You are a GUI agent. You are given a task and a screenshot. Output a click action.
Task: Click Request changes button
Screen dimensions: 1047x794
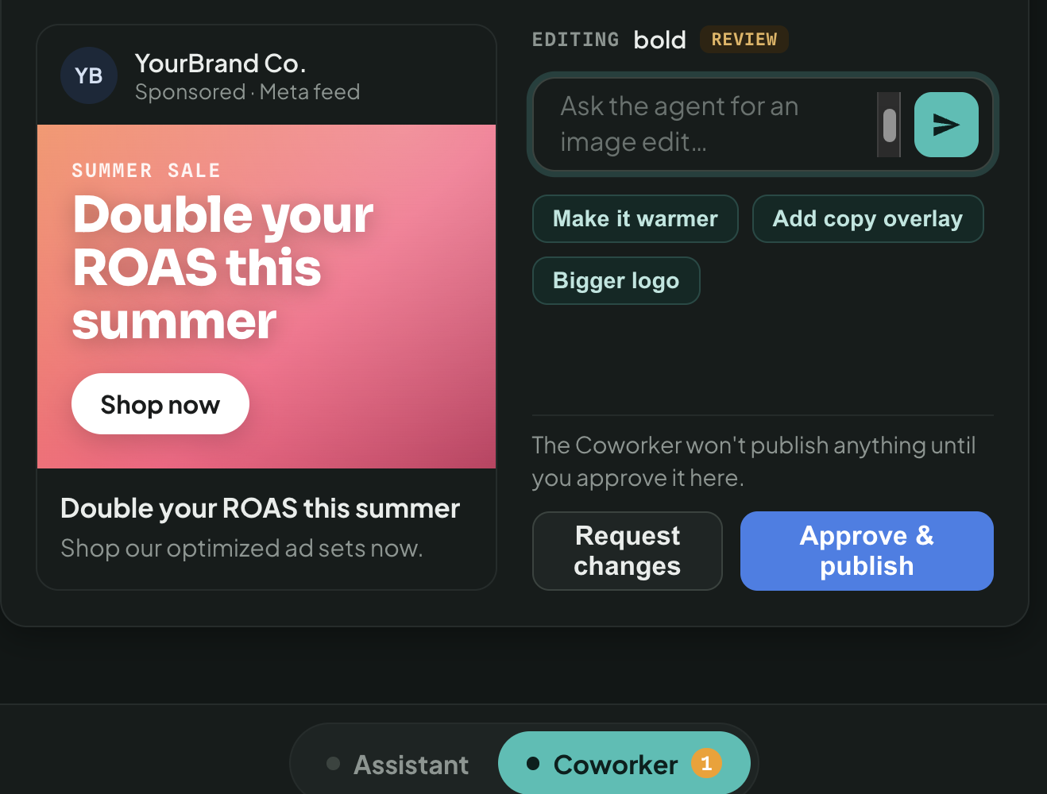pyautogui.click(x=628, y=551)
